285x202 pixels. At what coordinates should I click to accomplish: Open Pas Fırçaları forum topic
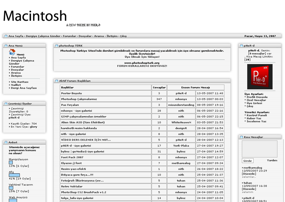(70, 105)
